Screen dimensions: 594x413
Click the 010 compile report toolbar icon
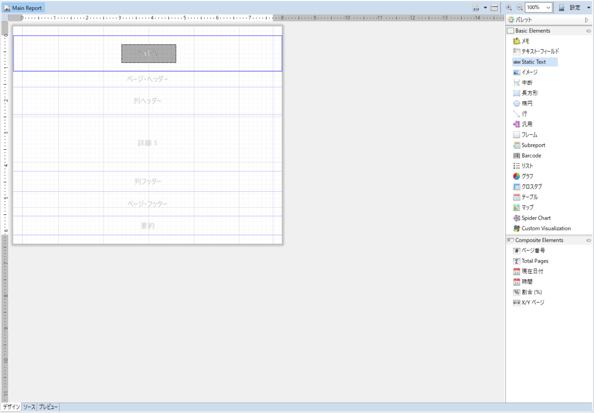point(476,7)
